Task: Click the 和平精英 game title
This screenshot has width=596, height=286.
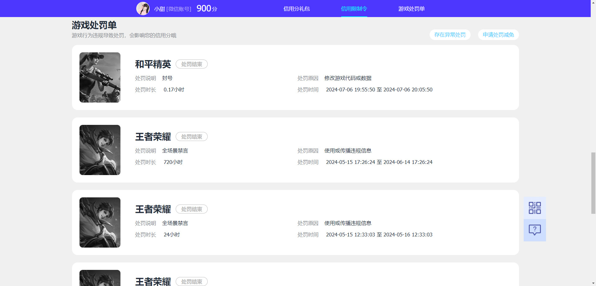Action: [153, 64]
